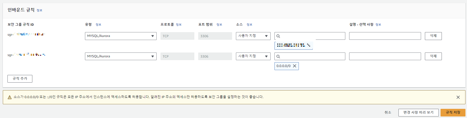Click the first rule's description input field
Image resolution: width=467 pixels, height=118 pixels.
point(385,36)
